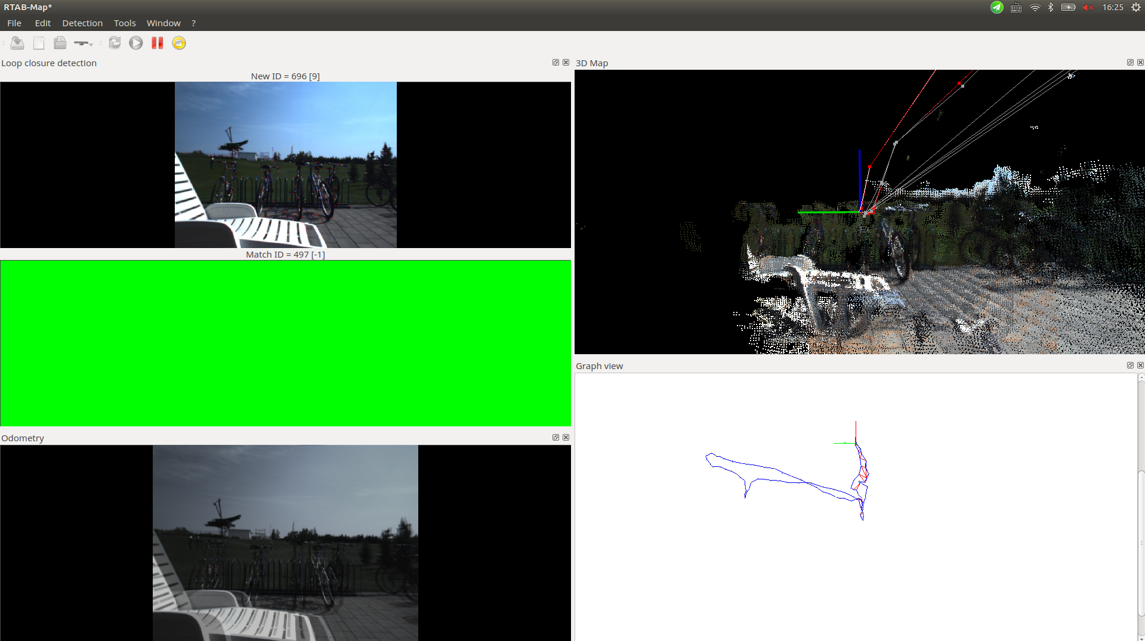Click the muted volume icon in tray
1145x641 pixels.
click(x=1088, y=8)
